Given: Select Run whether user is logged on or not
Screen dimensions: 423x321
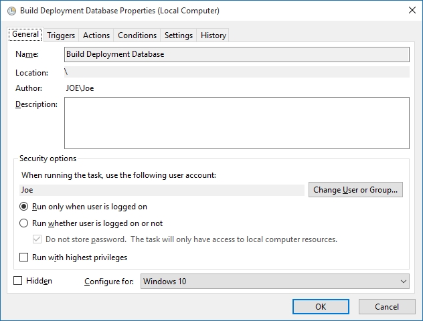Looking at the screenshot, I should pyautogui.click(x=24, y=223).
